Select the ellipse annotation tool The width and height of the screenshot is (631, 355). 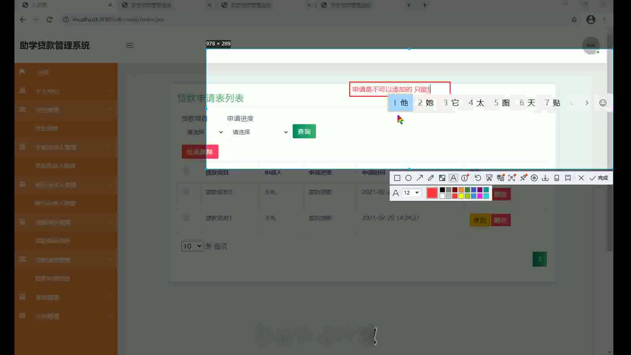pyautogui.click(x=408, y=178)
